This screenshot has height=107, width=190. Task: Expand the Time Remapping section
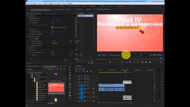pyautogui.click(x=27, y=45)
